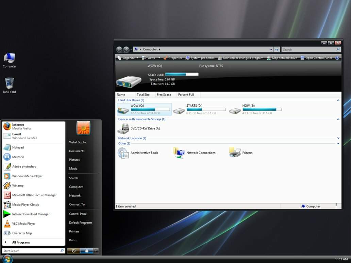Expand the shutdown options arrow

(96, 251)
